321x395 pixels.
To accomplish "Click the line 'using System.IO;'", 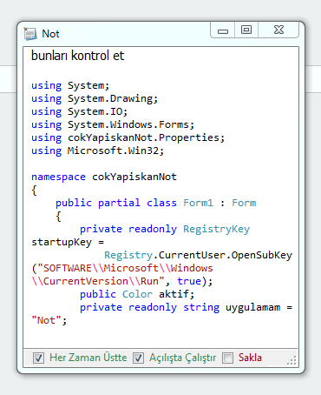I will coord(79,111).
